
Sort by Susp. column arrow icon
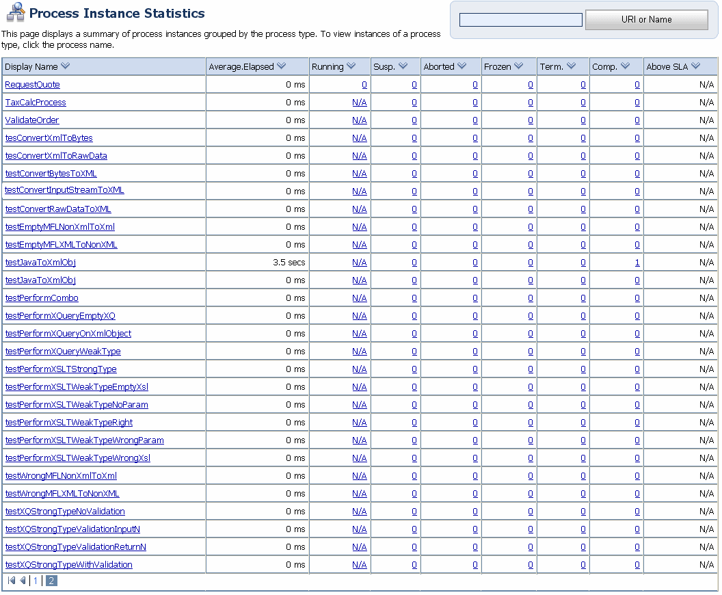click(403, 66)
